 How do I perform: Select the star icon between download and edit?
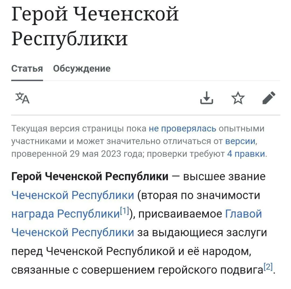point(238,98)
